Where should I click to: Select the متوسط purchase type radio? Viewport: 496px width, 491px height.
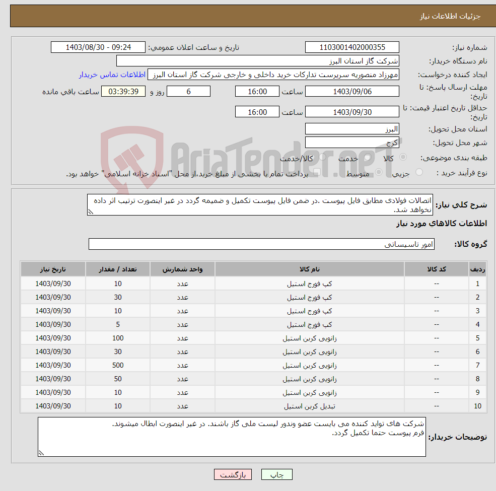click(379, 172)
